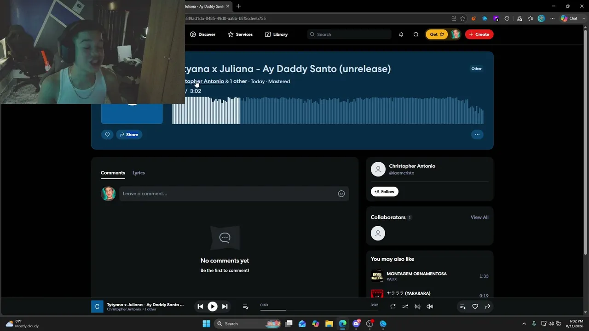Click the Windows taskbar search box
The width and height of the screenshot is (589, 331).
coord(248,324)
